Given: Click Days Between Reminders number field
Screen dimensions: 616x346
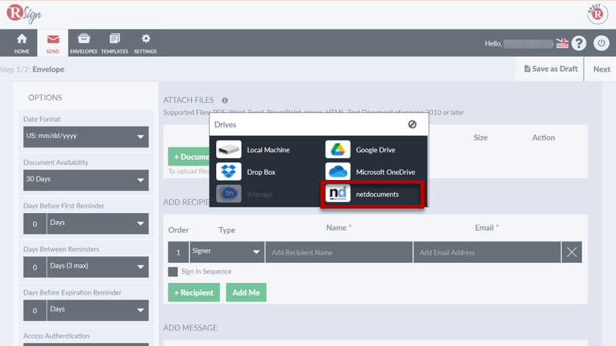Looking at the screenshot, I should pos(35,267).
